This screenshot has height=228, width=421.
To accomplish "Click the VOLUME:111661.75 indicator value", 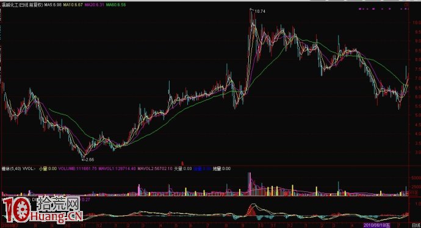I will pos(77,169).
